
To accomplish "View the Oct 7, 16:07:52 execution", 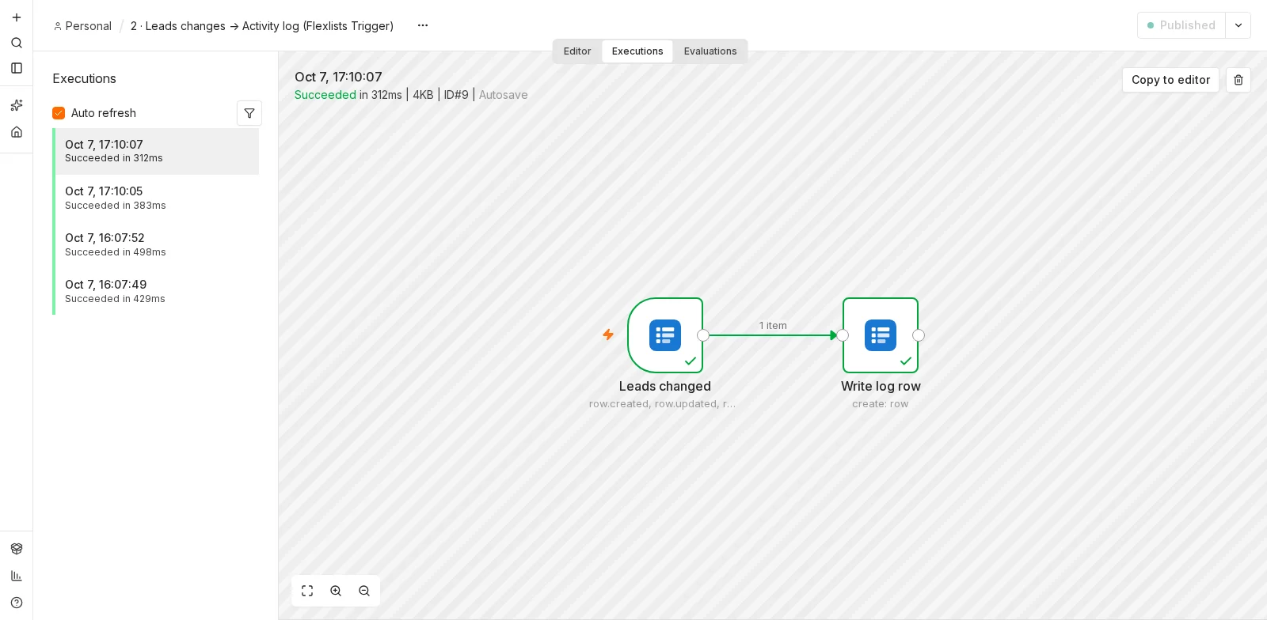I will [156, 244].
